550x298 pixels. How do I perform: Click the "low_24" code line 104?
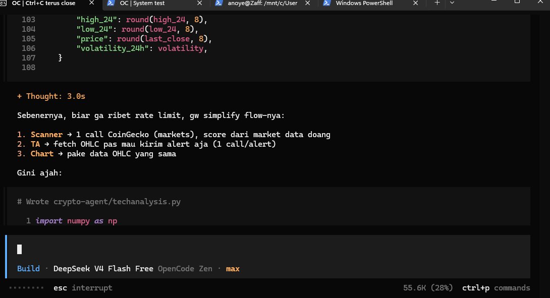point(137,29)
